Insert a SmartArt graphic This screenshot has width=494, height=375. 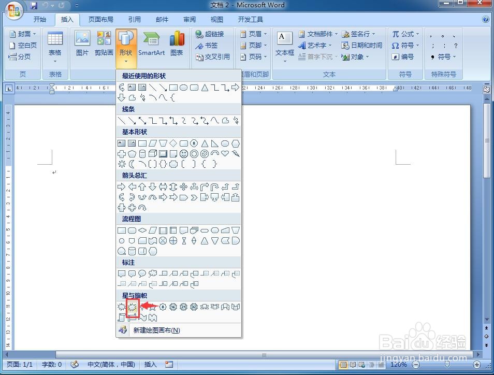tap(151, 44)
